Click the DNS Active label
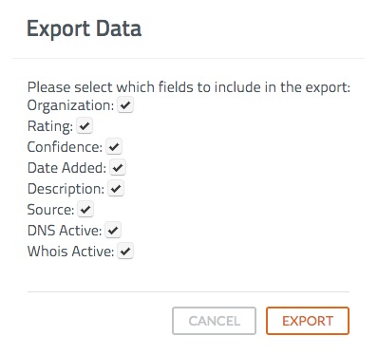Image resolution: width=378 pixels, height=355 pixels. 65,231
